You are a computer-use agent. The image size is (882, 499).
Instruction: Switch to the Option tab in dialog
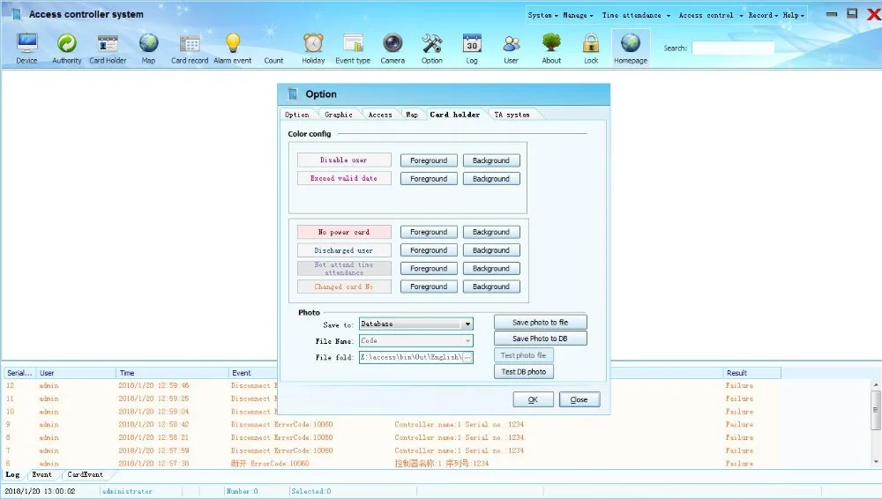(297, 115)
